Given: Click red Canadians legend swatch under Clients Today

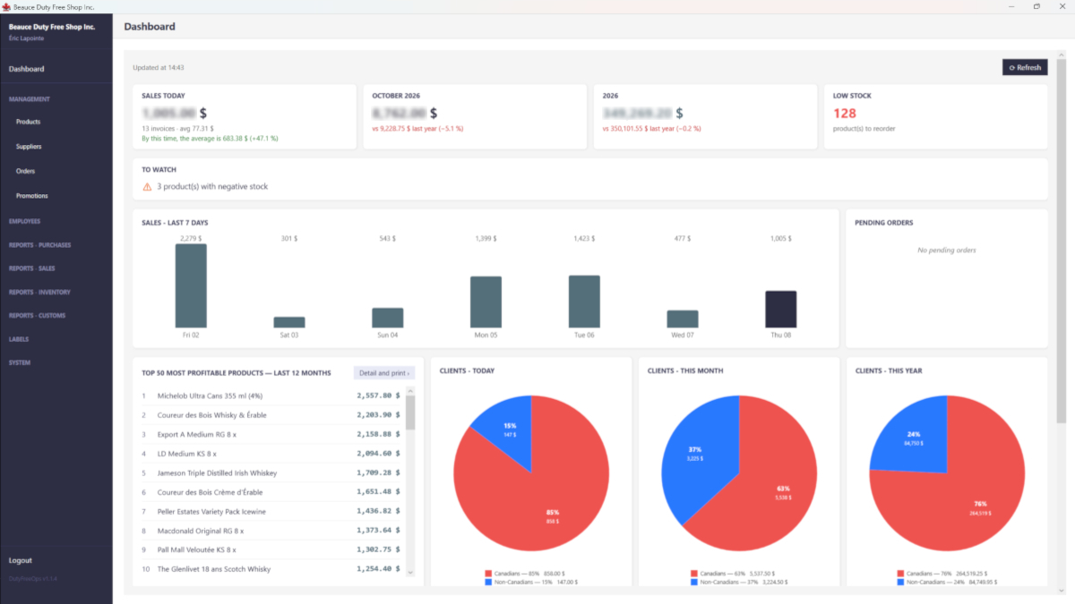Looking at the screenshot, I should coord(488,574).
